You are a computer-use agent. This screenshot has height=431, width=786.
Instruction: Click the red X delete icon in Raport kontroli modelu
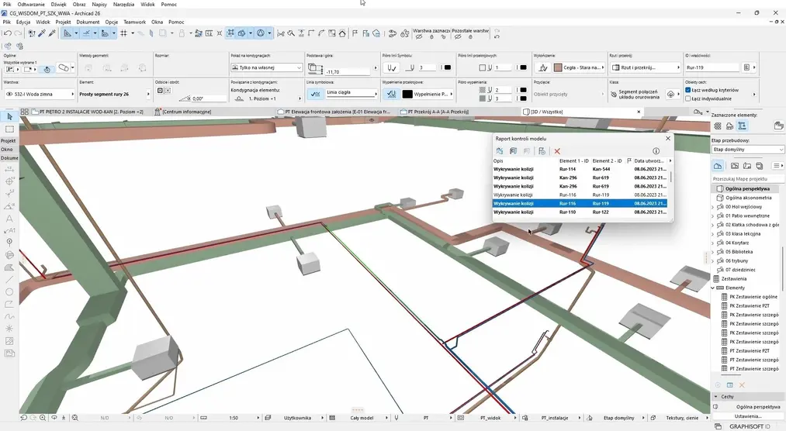pyautogui.click(x=557, y=151)
